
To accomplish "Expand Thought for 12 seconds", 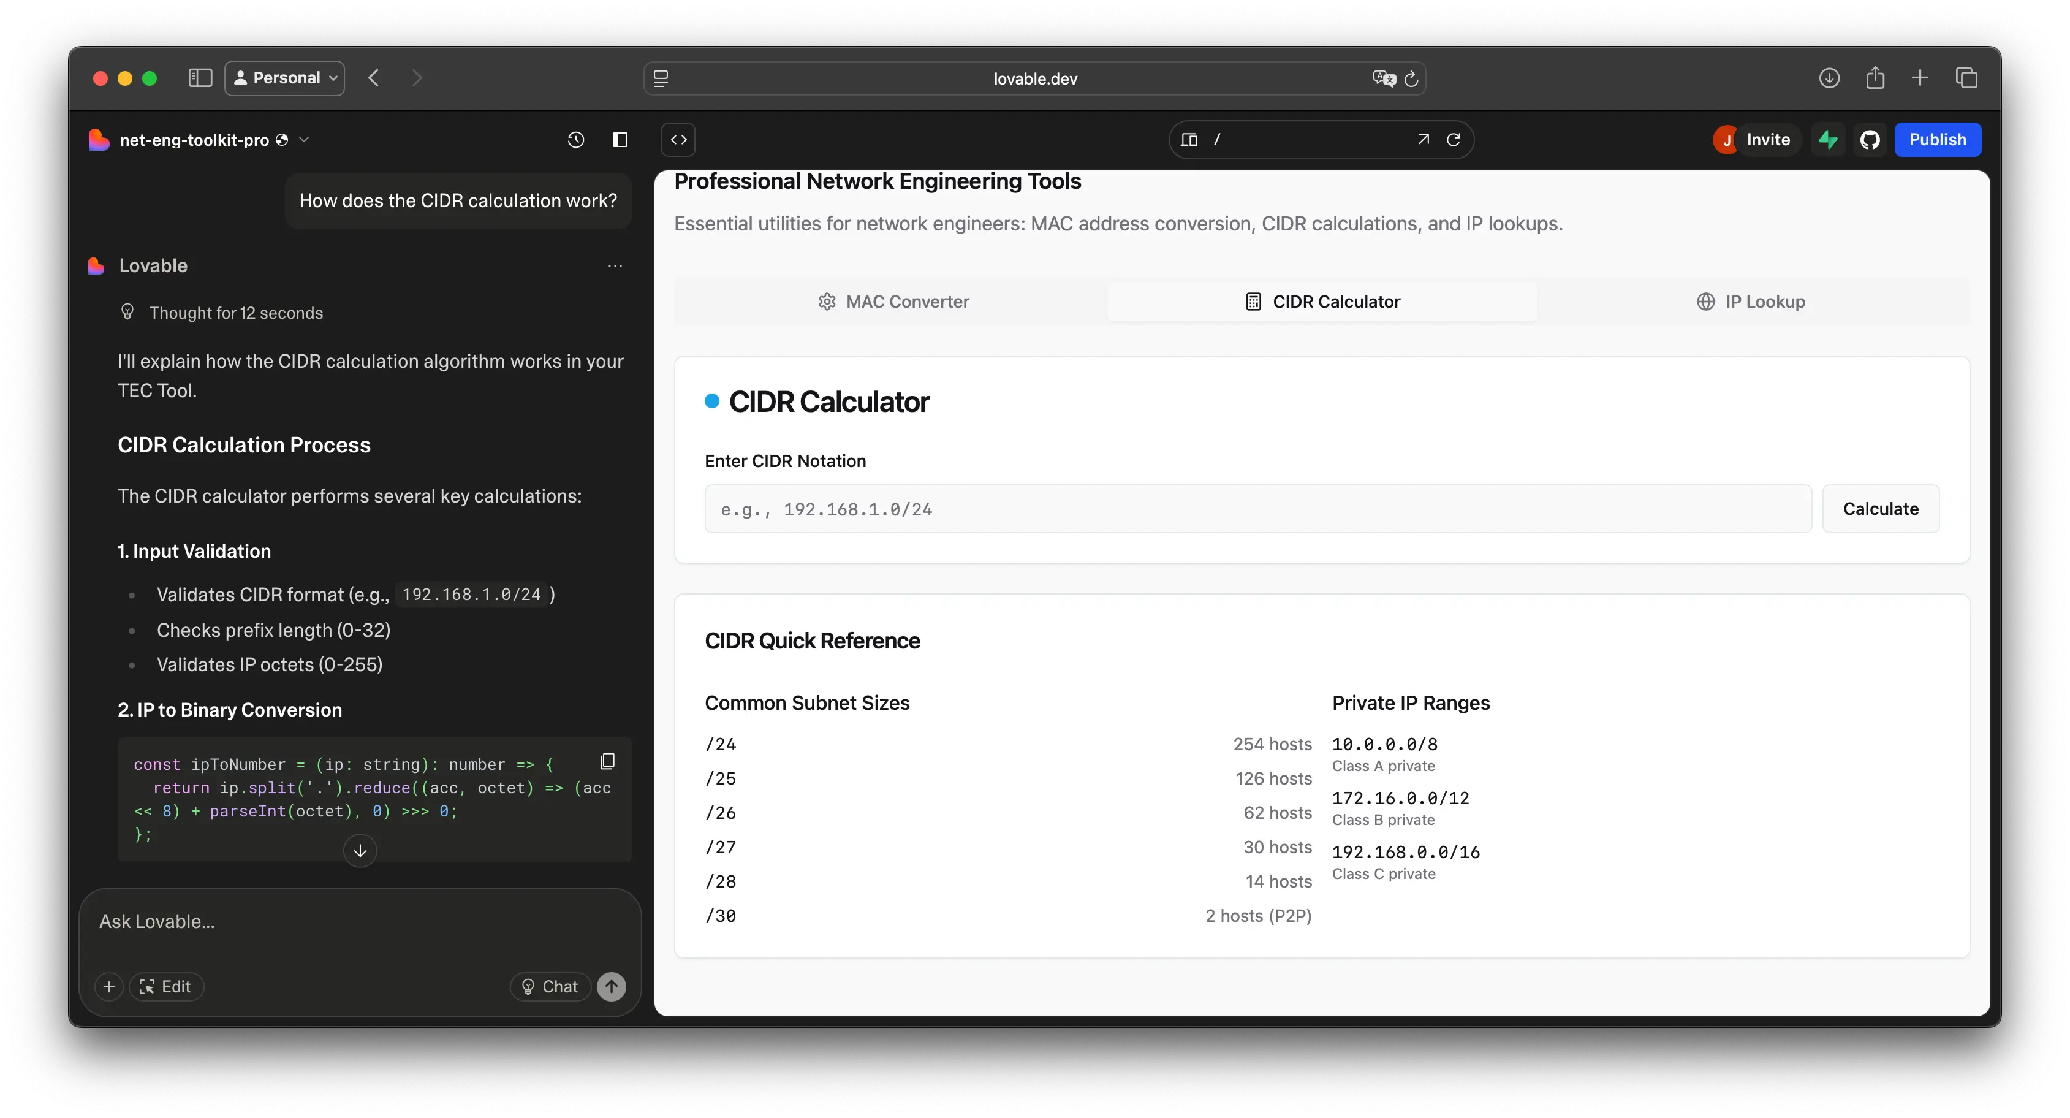I will (x=235, y=313).
